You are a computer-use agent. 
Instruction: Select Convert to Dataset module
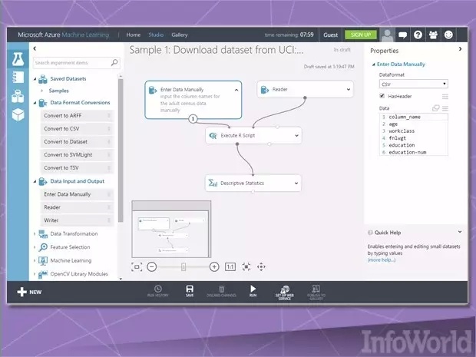click(77, 142)
